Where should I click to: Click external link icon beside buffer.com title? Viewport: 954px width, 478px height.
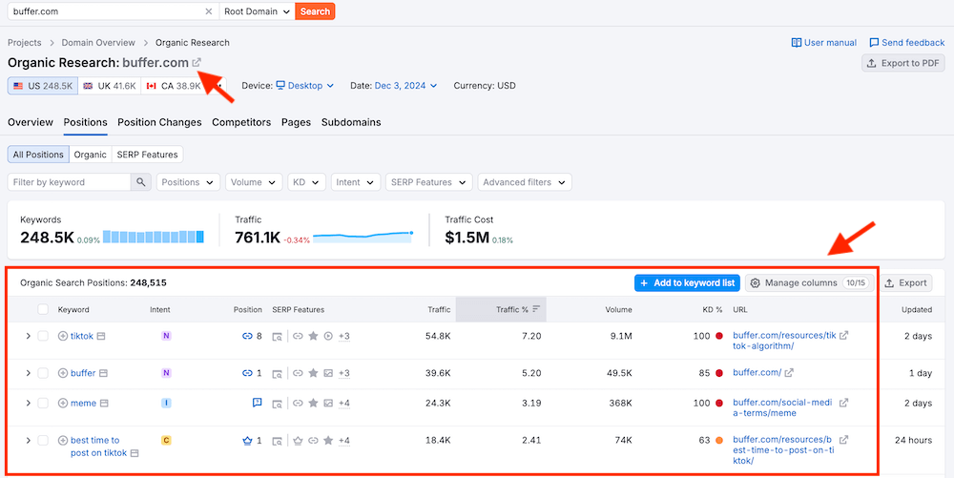pyautogui.click(x=197, y=63)
